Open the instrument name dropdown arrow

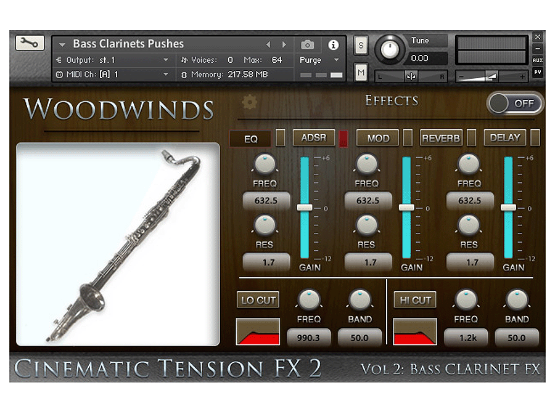(x=62, y=45)
